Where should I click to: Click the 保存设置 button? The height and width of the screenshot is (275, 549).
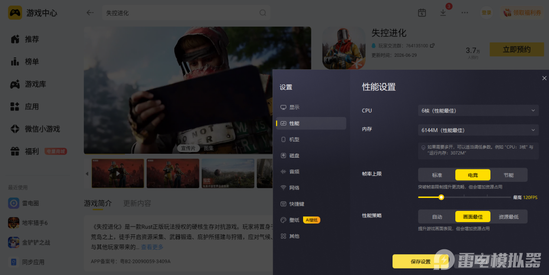pyautogui.click(x=421, y=262)
